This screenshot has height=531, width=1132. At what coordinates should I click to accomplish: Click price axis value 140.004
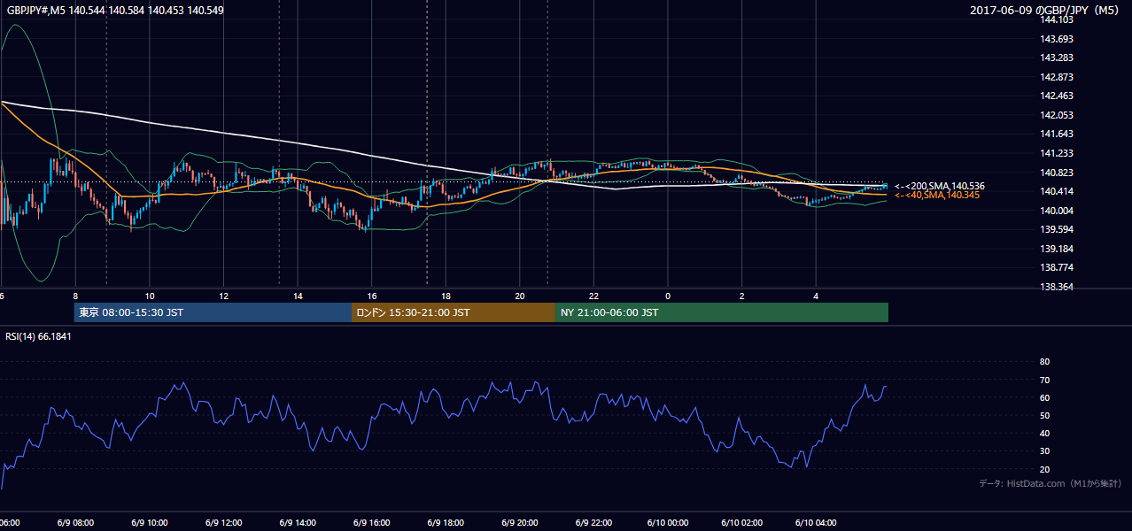tap(1058, 211)
